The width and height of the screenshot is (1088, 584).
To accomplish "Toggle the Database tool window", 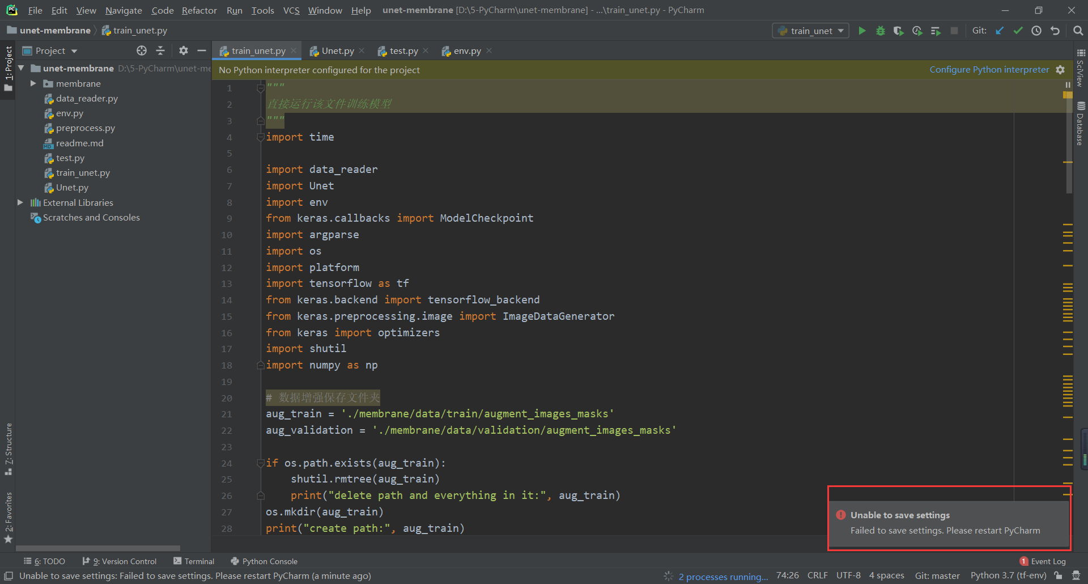I will click(1081, 126).
